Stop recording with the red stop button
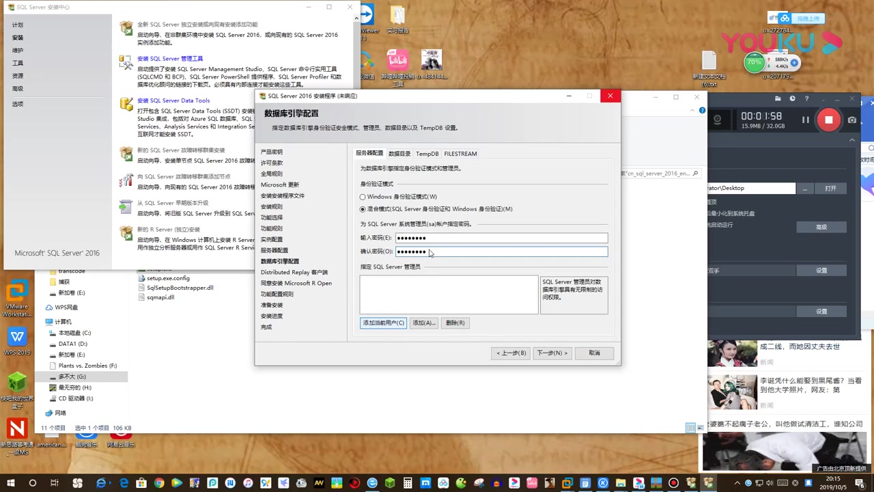The height and width of the screenshot is (492, 874). (x=828, y=120)
